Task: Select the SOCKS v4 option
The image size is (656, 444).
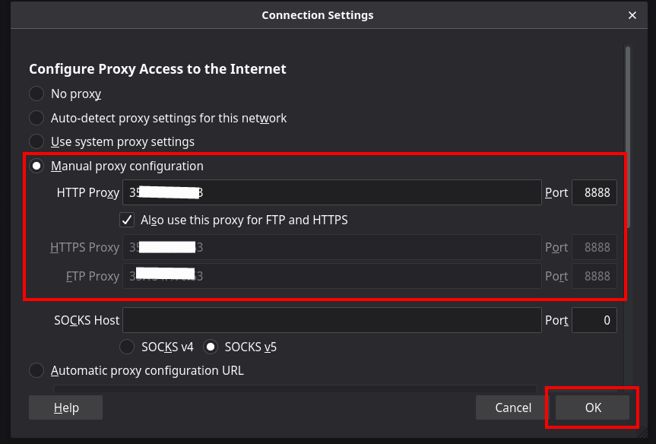Action: [x=127, y=347]
